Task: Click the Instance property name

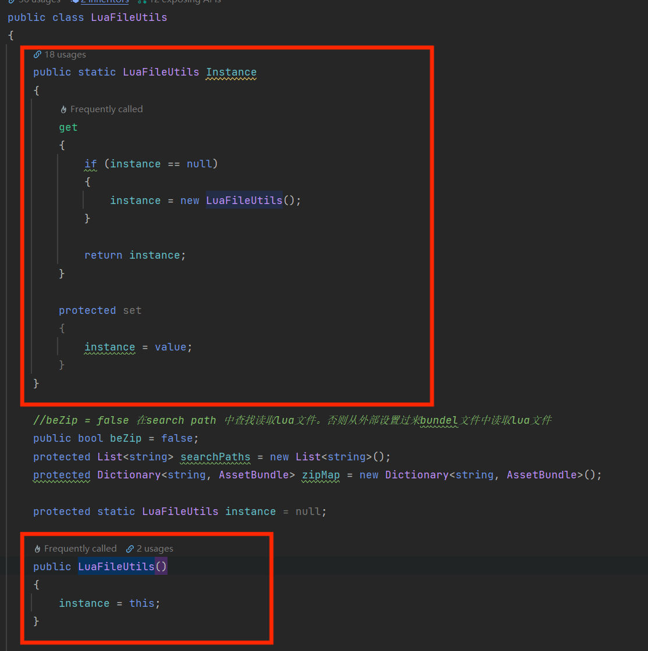Action: tap(231, 72)
